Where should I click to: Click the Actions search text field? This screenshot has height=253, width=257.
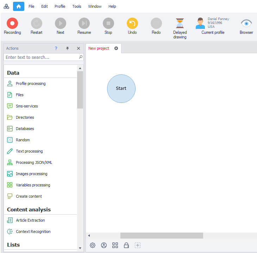pyautogui.click(x=41, y=57)
